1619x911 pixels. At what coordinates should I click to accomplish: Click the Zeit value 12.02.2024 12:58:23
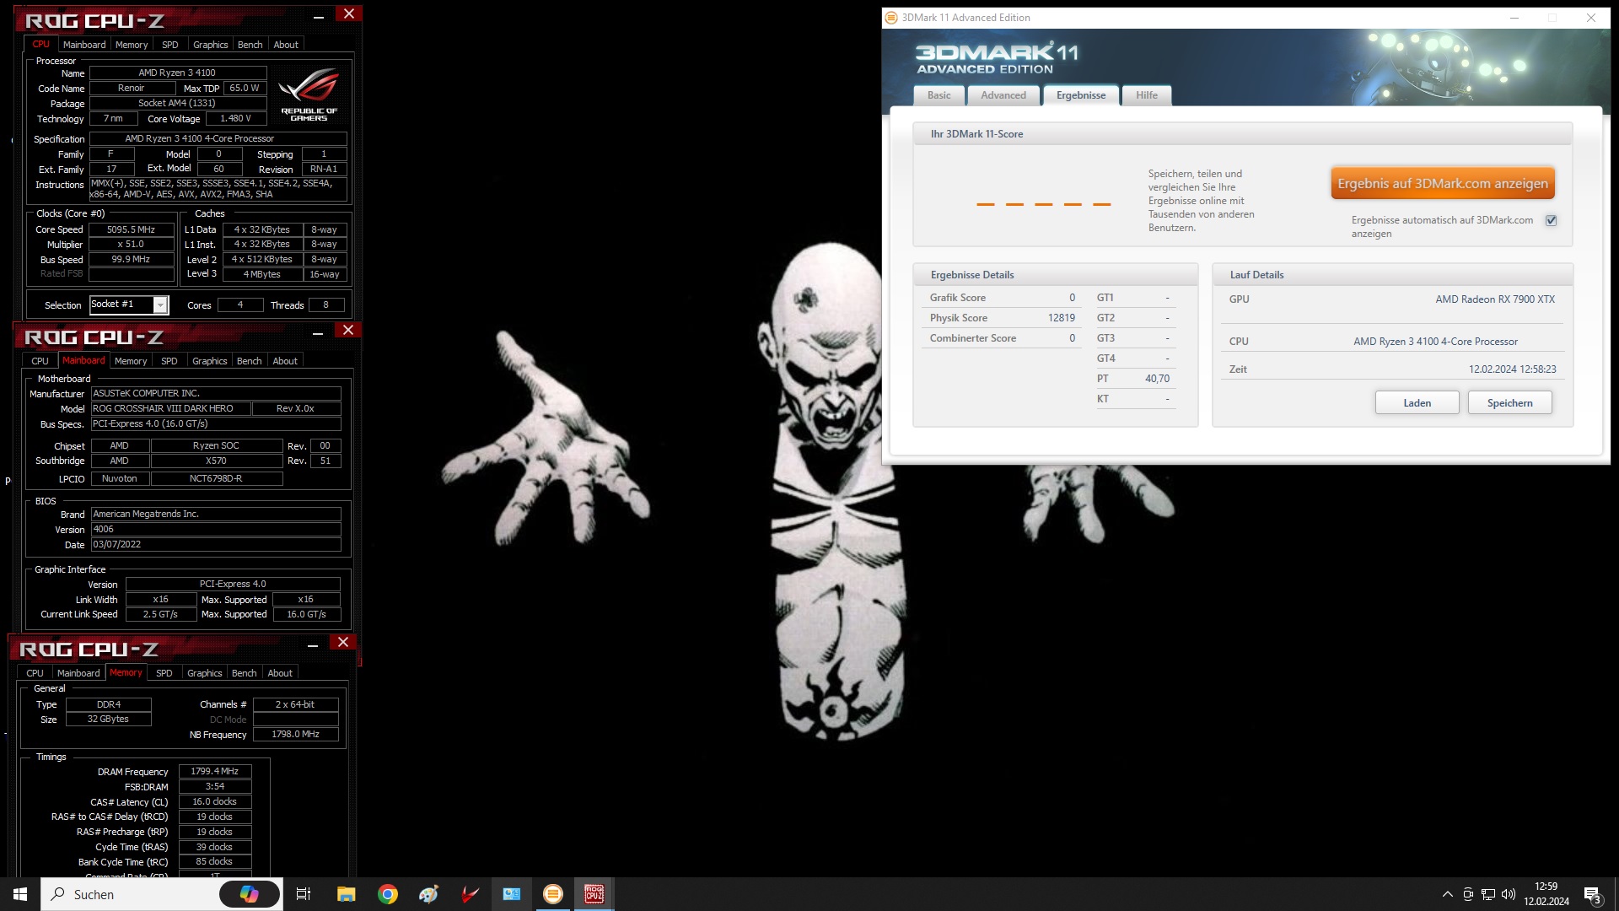(x=1512, y=369)
